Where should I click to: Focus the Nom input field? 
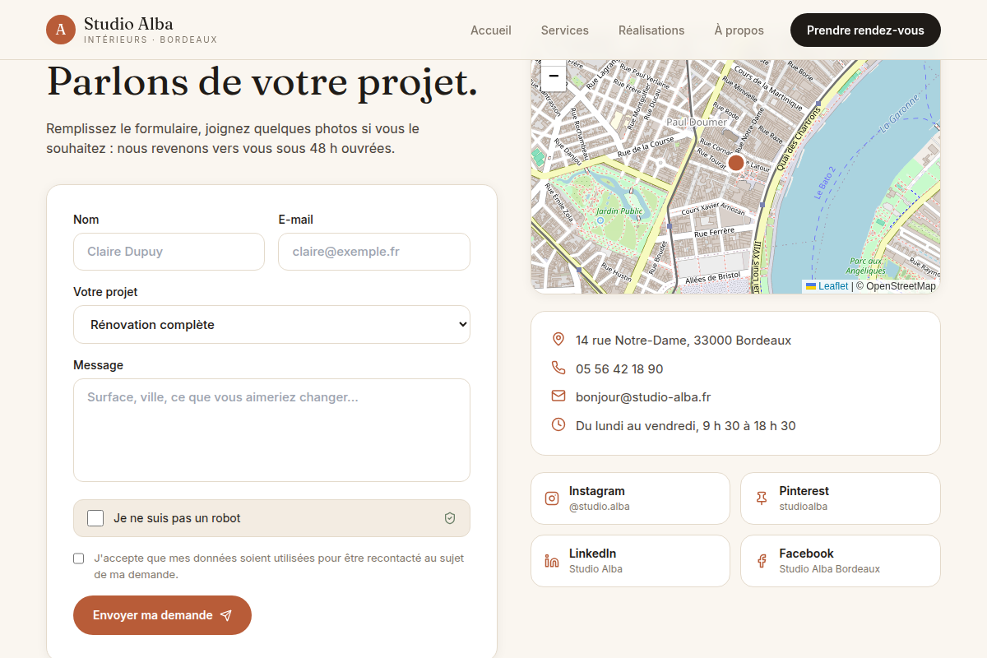[x=169, y=252]
